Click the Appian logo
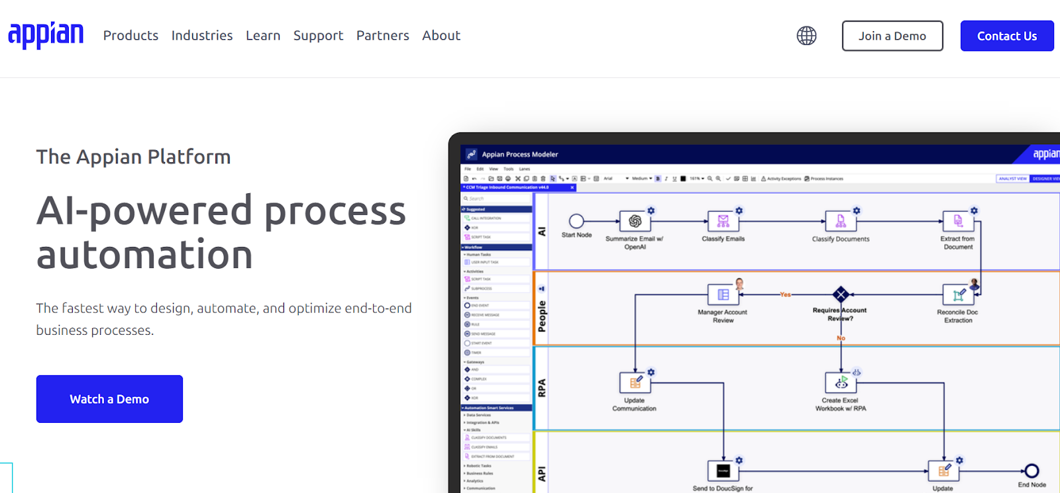The height and width of the screenshot is (493, 1060). (x=46, y=35)
